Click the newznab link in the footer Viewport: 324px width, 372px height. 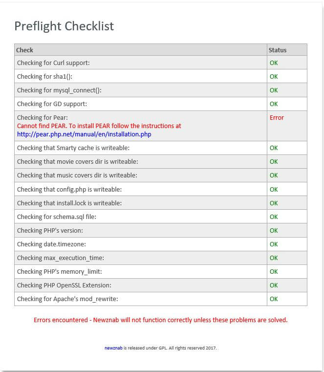click(113, 348)
